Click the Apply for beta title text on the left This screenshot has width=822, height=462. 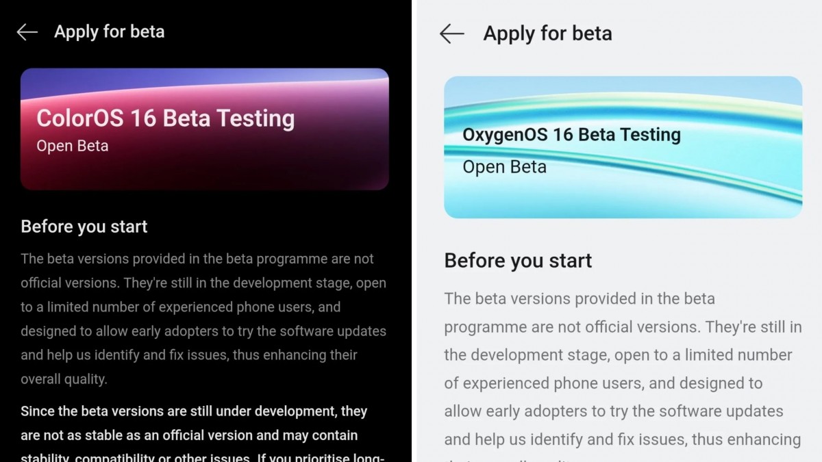click(110, 31)
